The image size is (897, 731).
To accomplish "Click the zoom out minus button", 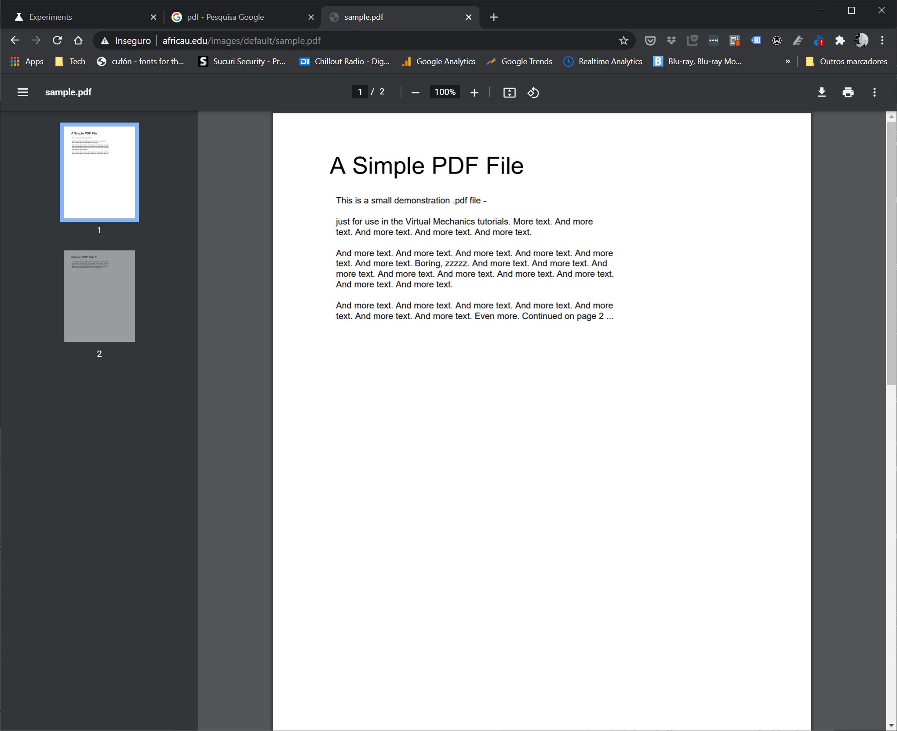I will 415,93.
